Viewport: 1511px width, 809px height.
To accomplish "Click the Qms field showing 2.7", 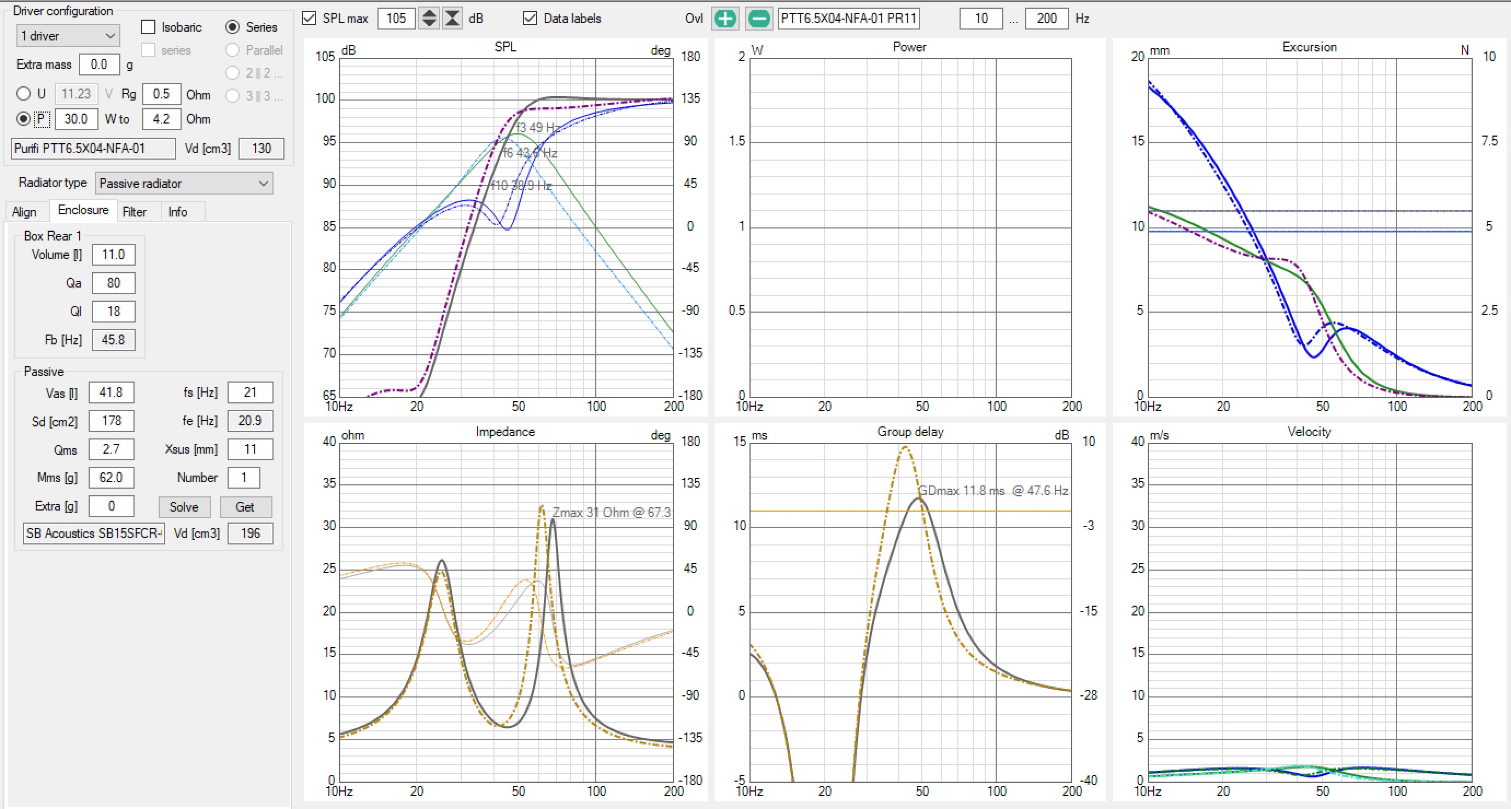I will click(111, 450).
